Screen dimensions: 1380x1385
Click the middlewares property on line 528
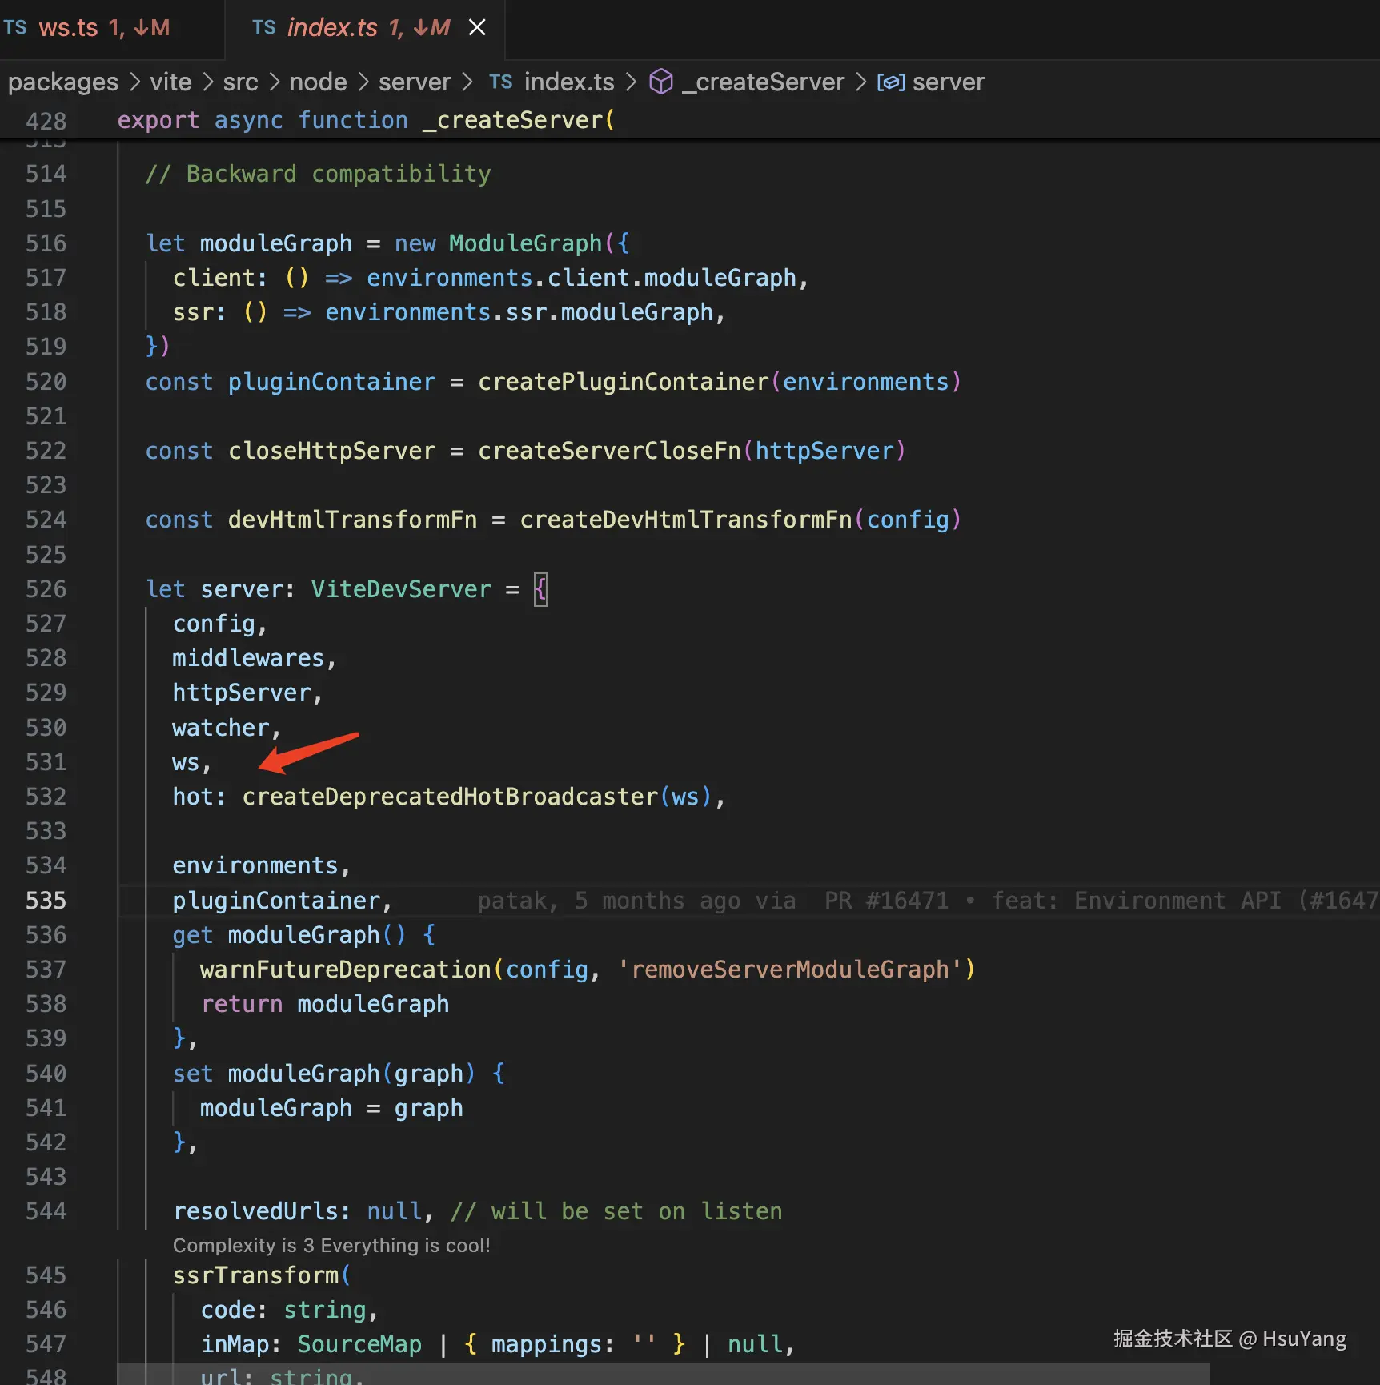pyautogui.click(x=248, y=658)
